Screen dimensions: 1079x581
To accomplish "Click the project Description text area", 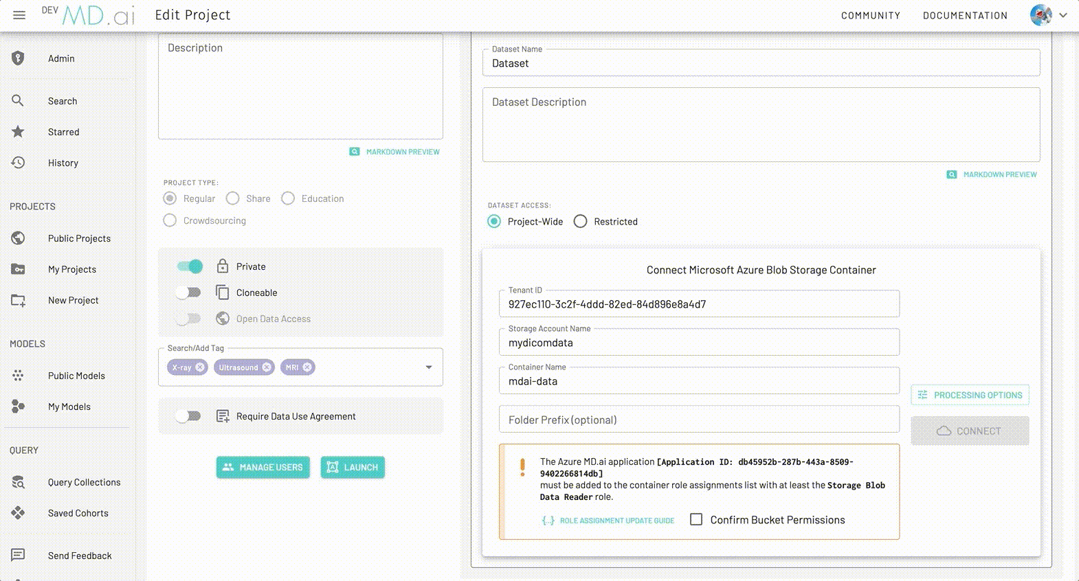I will (300, 87).
